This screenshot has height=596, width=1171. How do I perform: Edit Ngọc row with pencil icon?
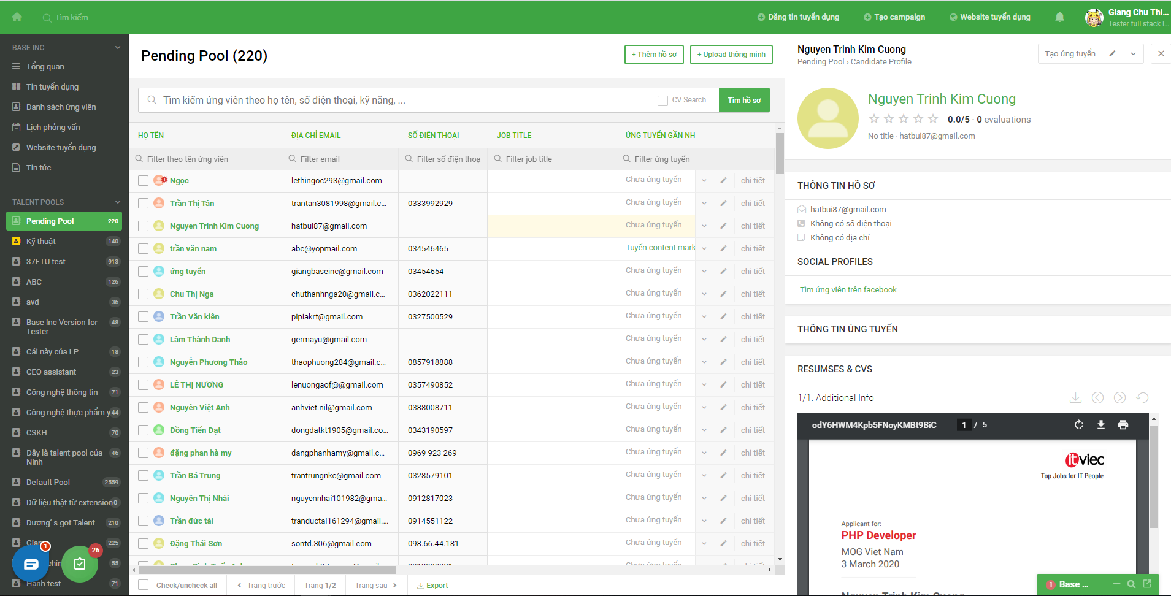[723, 180]
